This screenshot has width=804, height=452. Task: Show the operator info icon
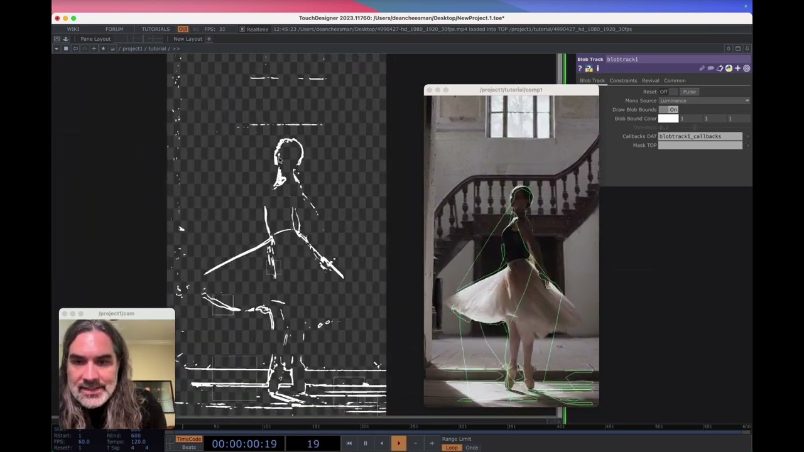click(598, 68)
